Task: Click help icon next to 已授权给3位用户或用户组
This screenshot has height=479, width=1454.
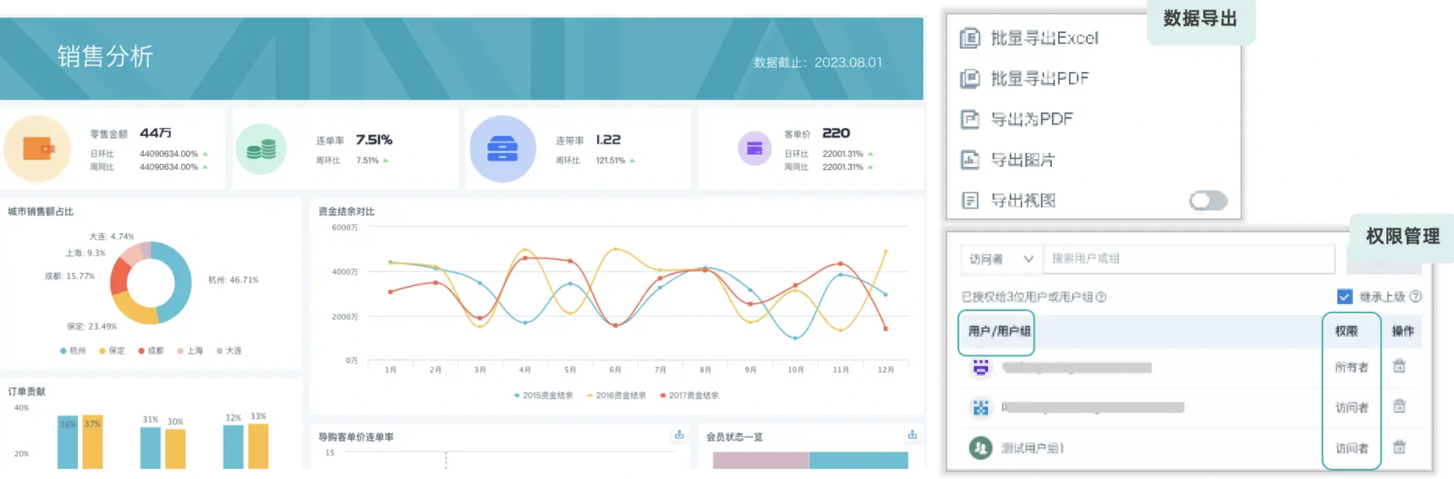Action: 1101,297
